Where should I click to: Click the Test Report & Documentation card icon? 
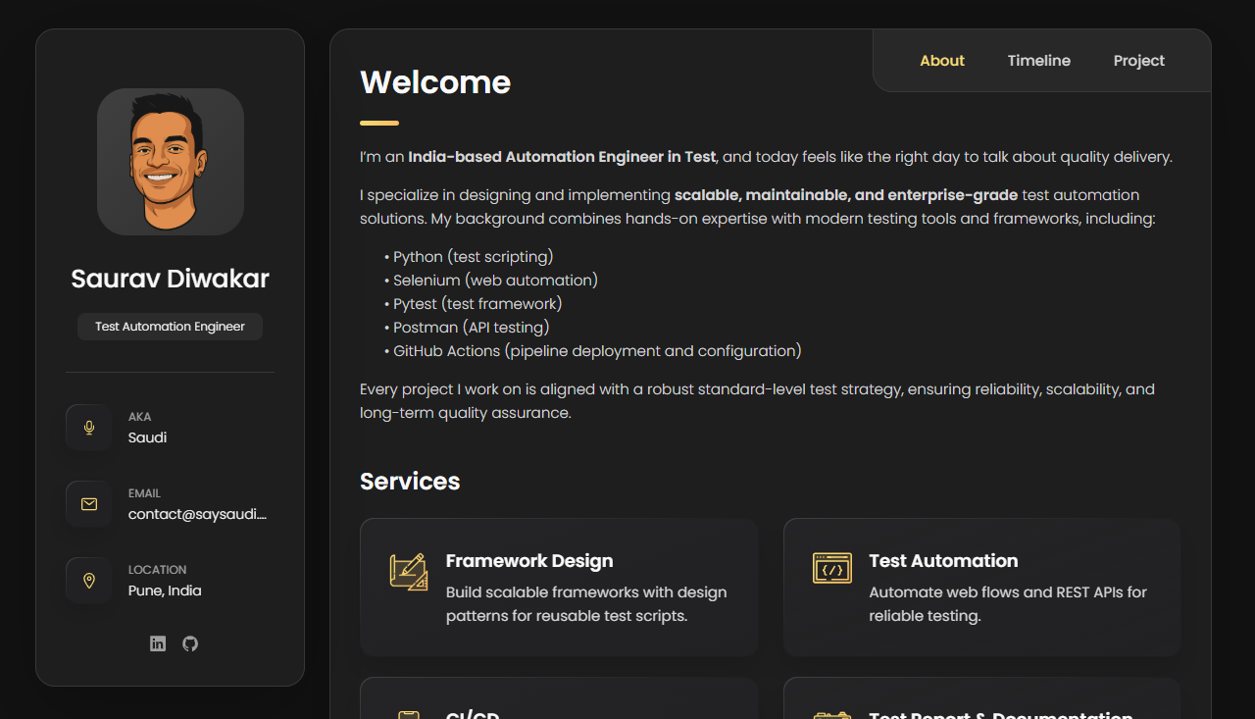831,713
